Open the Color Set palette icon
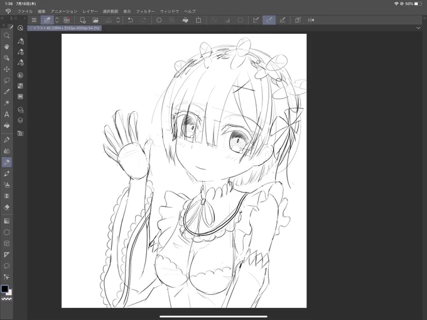Image resolution: width=427 pixels, height=320 pixels. (21, 86)
